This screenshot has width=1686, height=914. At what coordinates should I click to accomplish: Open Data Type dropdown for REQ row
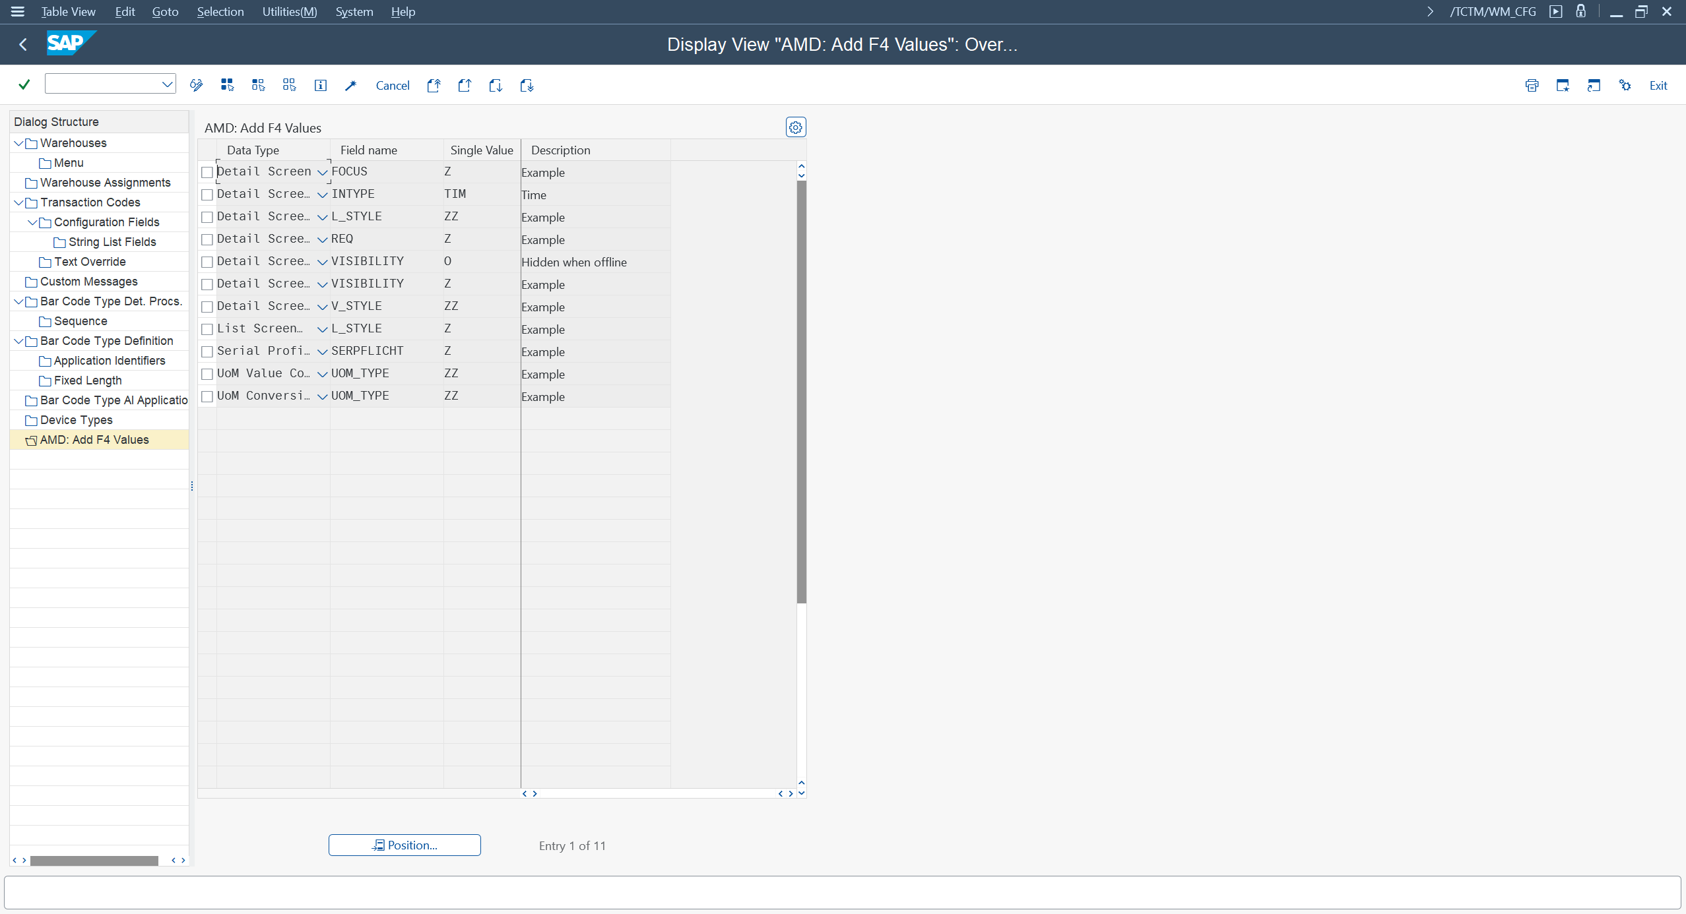point(322,239)
